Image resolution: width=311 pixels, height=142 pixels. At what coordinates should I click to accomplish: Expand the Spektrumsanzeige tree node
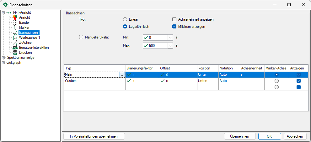(x=3, y=58)
